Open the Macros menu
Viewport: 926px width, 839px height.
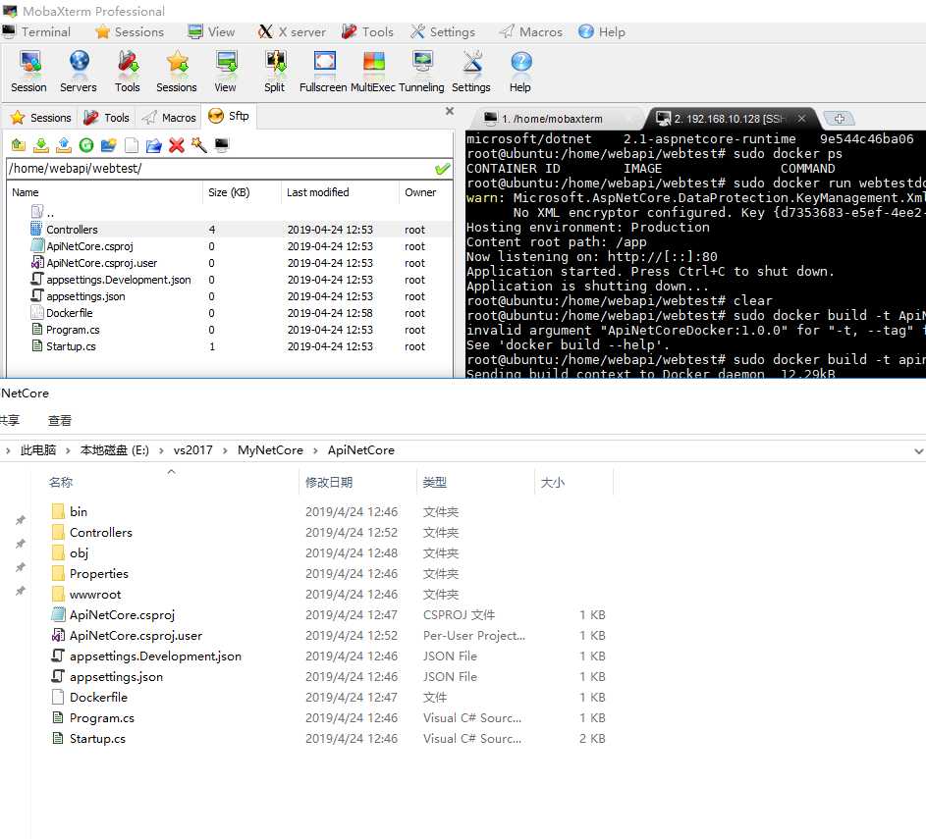[x=530, y=31]
